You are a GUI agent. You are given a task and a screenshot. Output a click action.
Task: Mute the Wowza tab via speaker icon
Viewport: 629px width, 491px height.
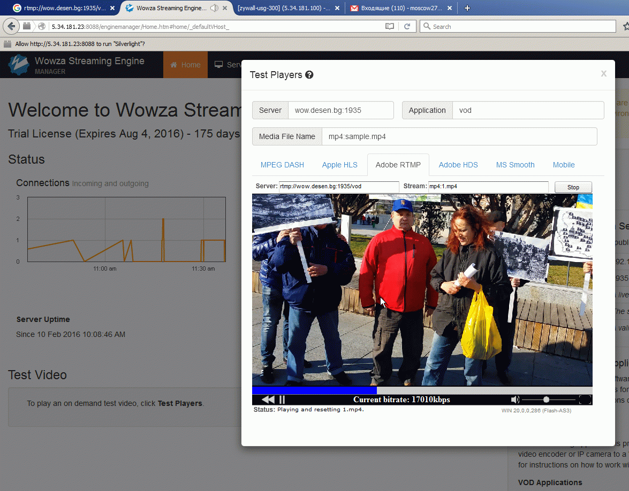(x=214, y=8)
